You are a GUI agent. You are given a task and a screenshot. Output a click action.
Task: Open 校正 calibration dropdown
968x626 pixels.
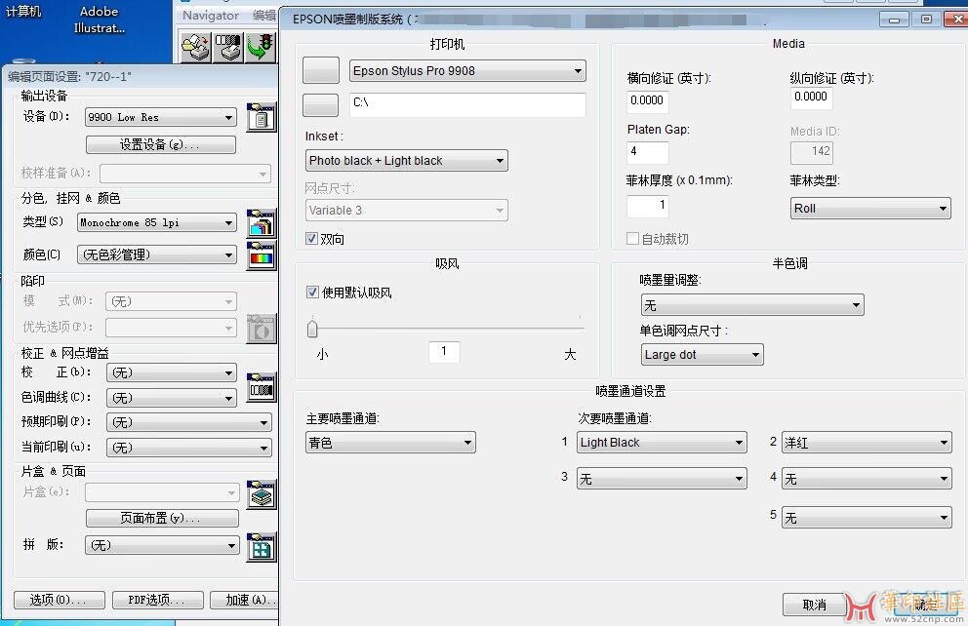coord(171,372)
